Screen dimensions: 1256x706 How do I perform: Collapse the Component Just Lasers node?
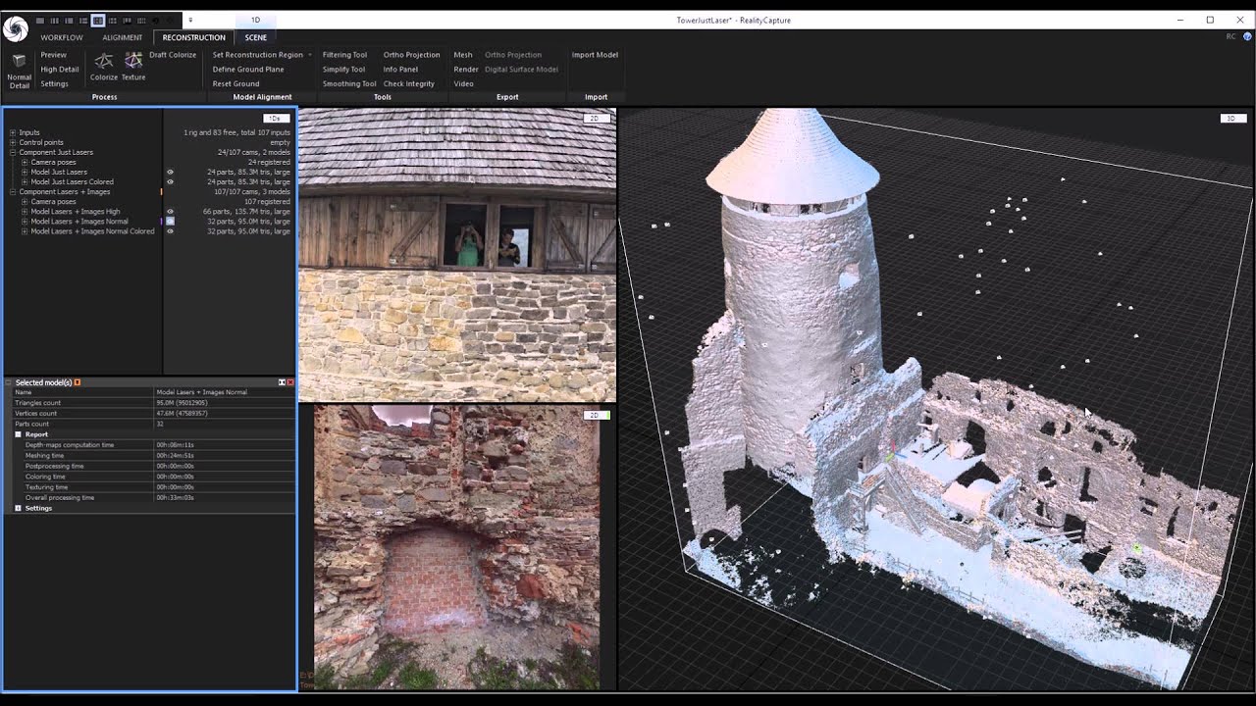[x=12, y=152]
